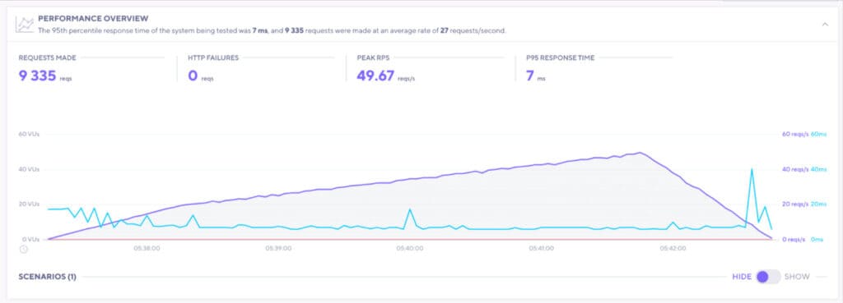Select the HIDE label beside the toggle

click(x=742, y=277)
